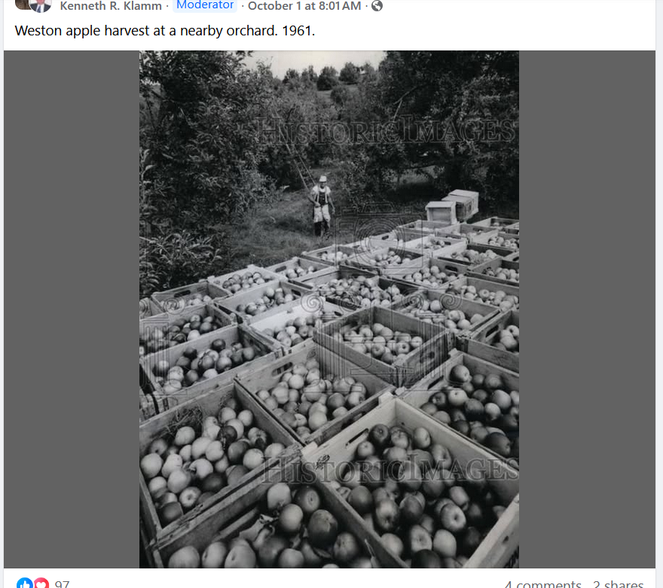Click the stacked empty crates in photo

(454, 206)
